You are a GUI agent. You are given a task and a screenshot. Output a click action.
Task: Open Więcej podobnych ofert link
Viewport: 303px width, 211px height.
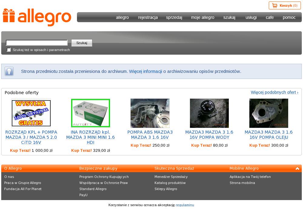(275, 92)
